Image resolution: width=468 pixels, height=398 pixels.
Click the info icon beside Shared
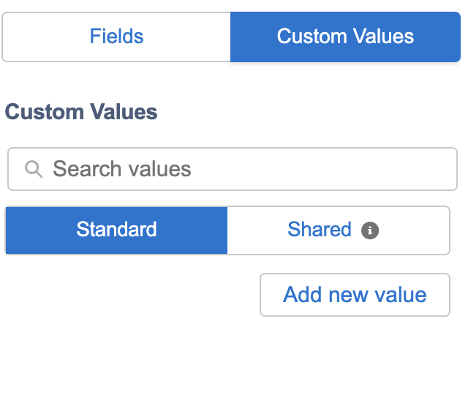point(370,230)
